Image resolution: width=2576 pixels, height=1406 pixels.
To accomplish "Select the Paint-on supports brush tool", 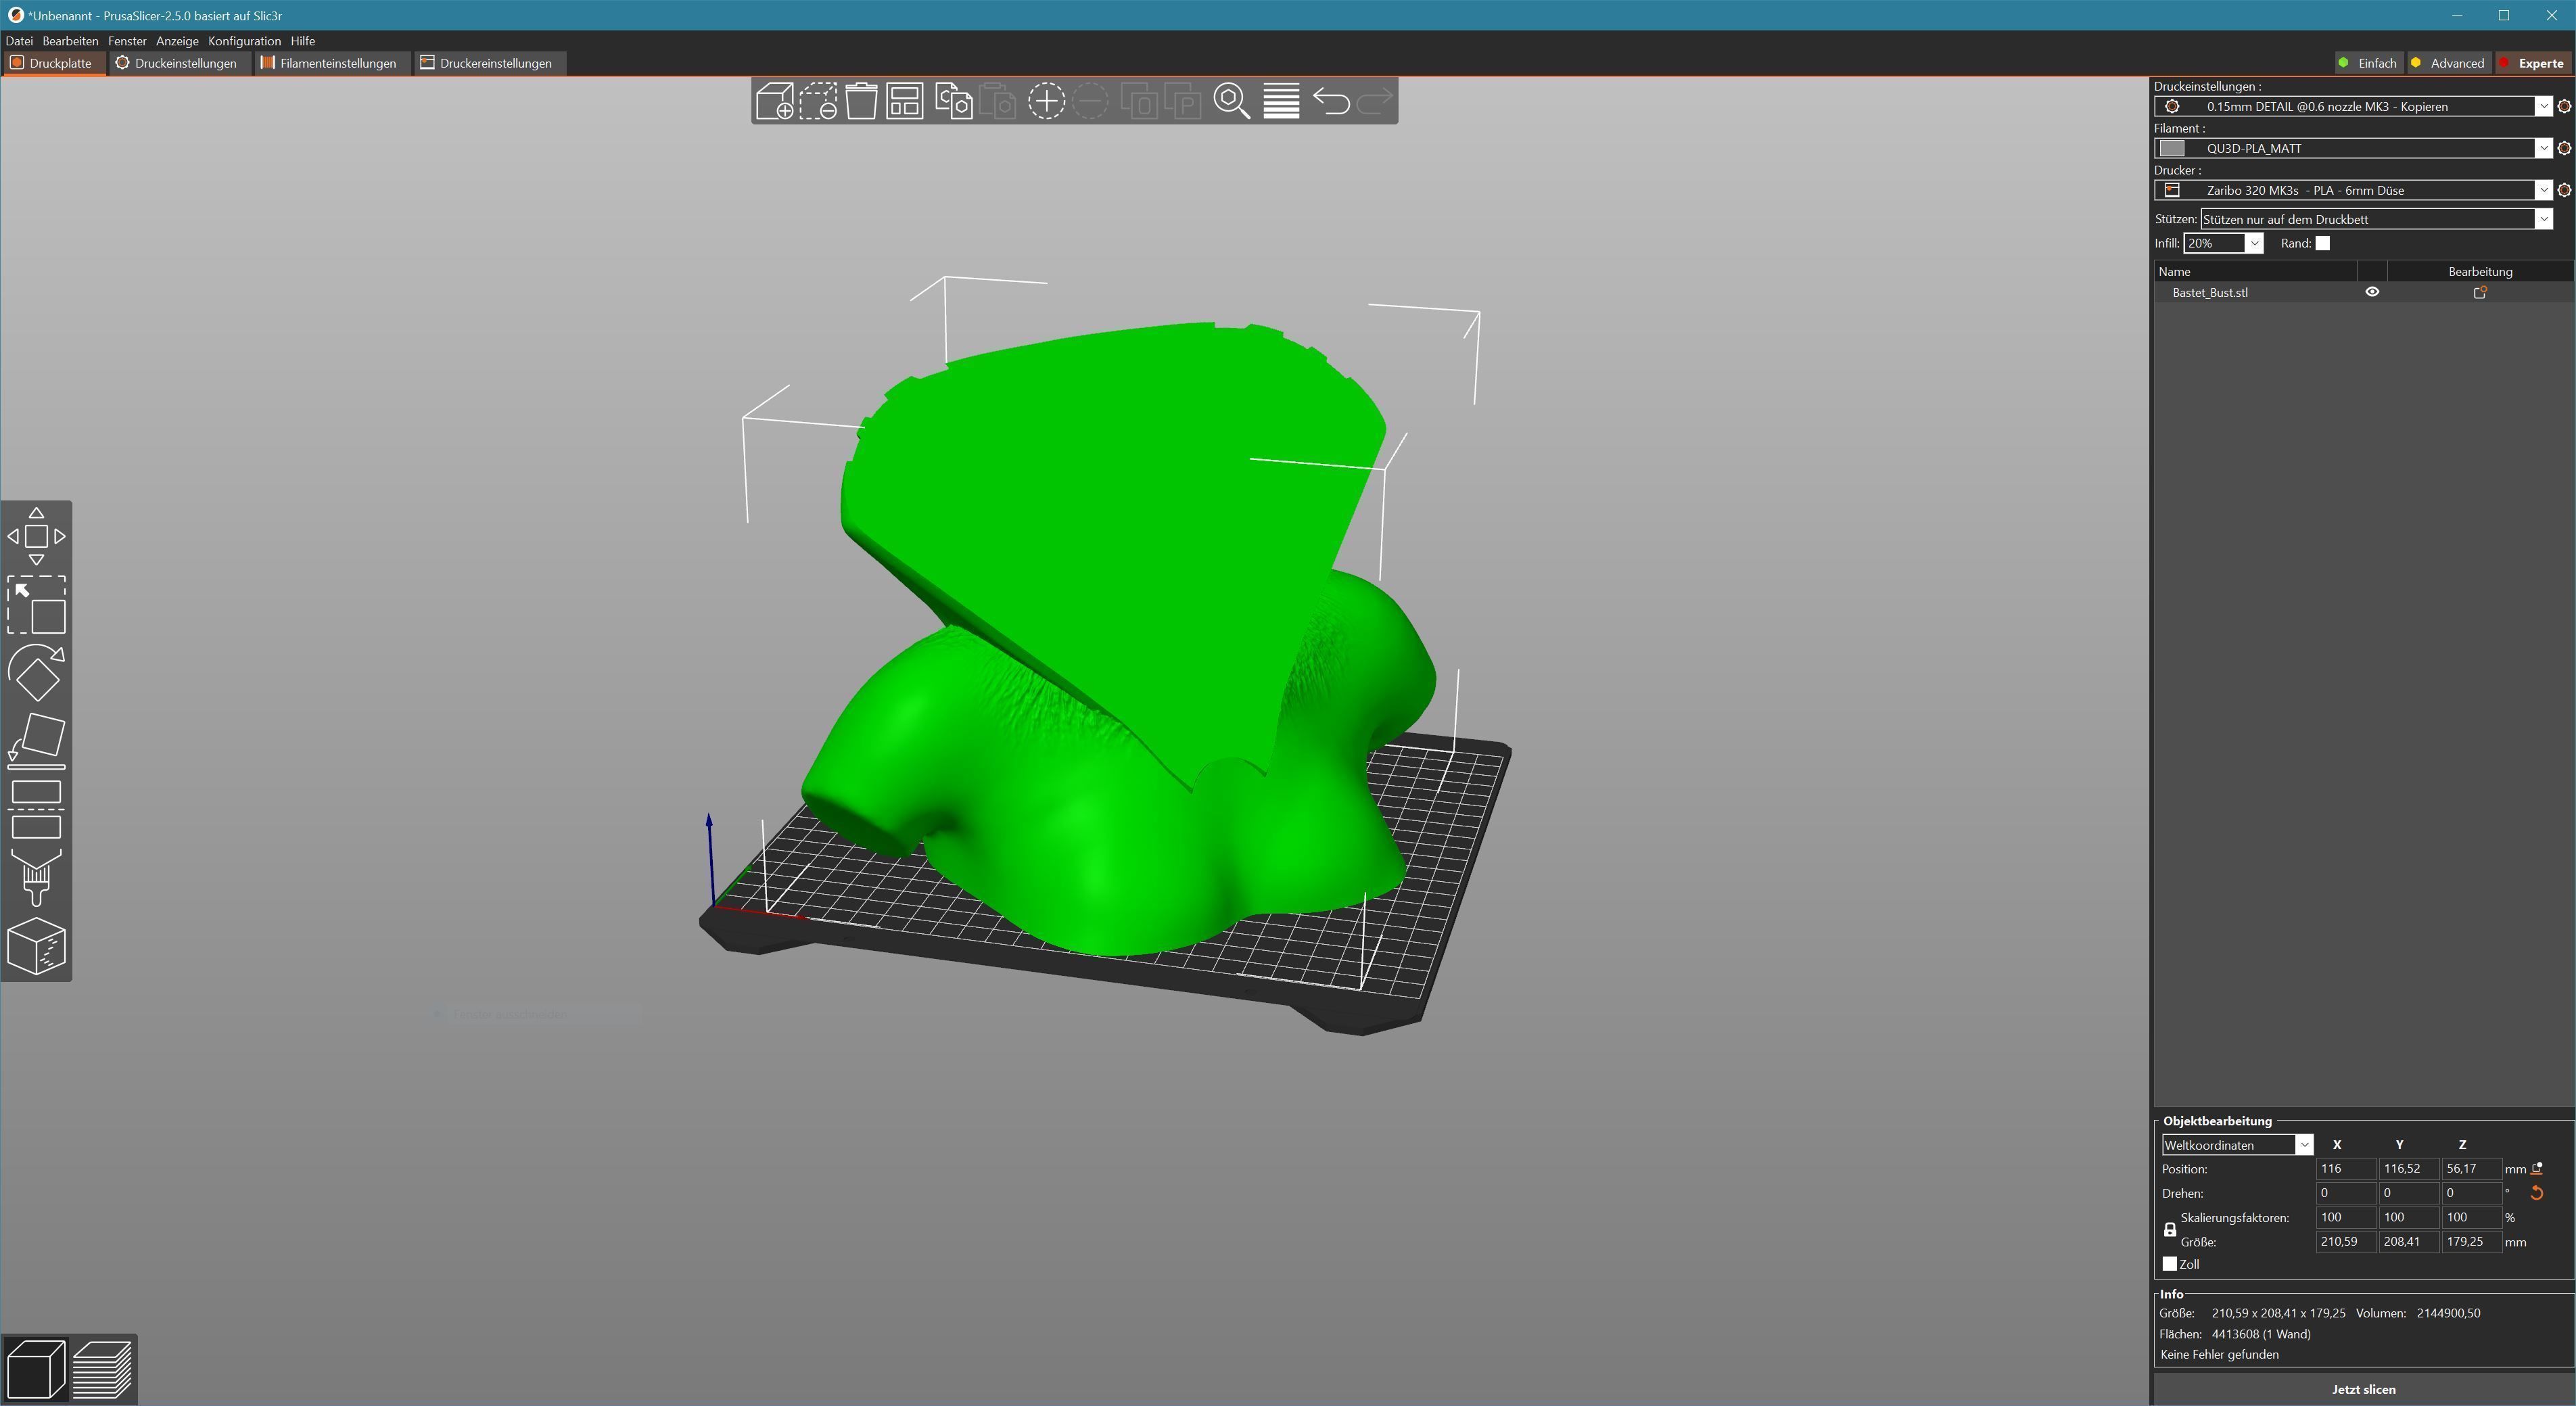I will [x=37, y=878].
